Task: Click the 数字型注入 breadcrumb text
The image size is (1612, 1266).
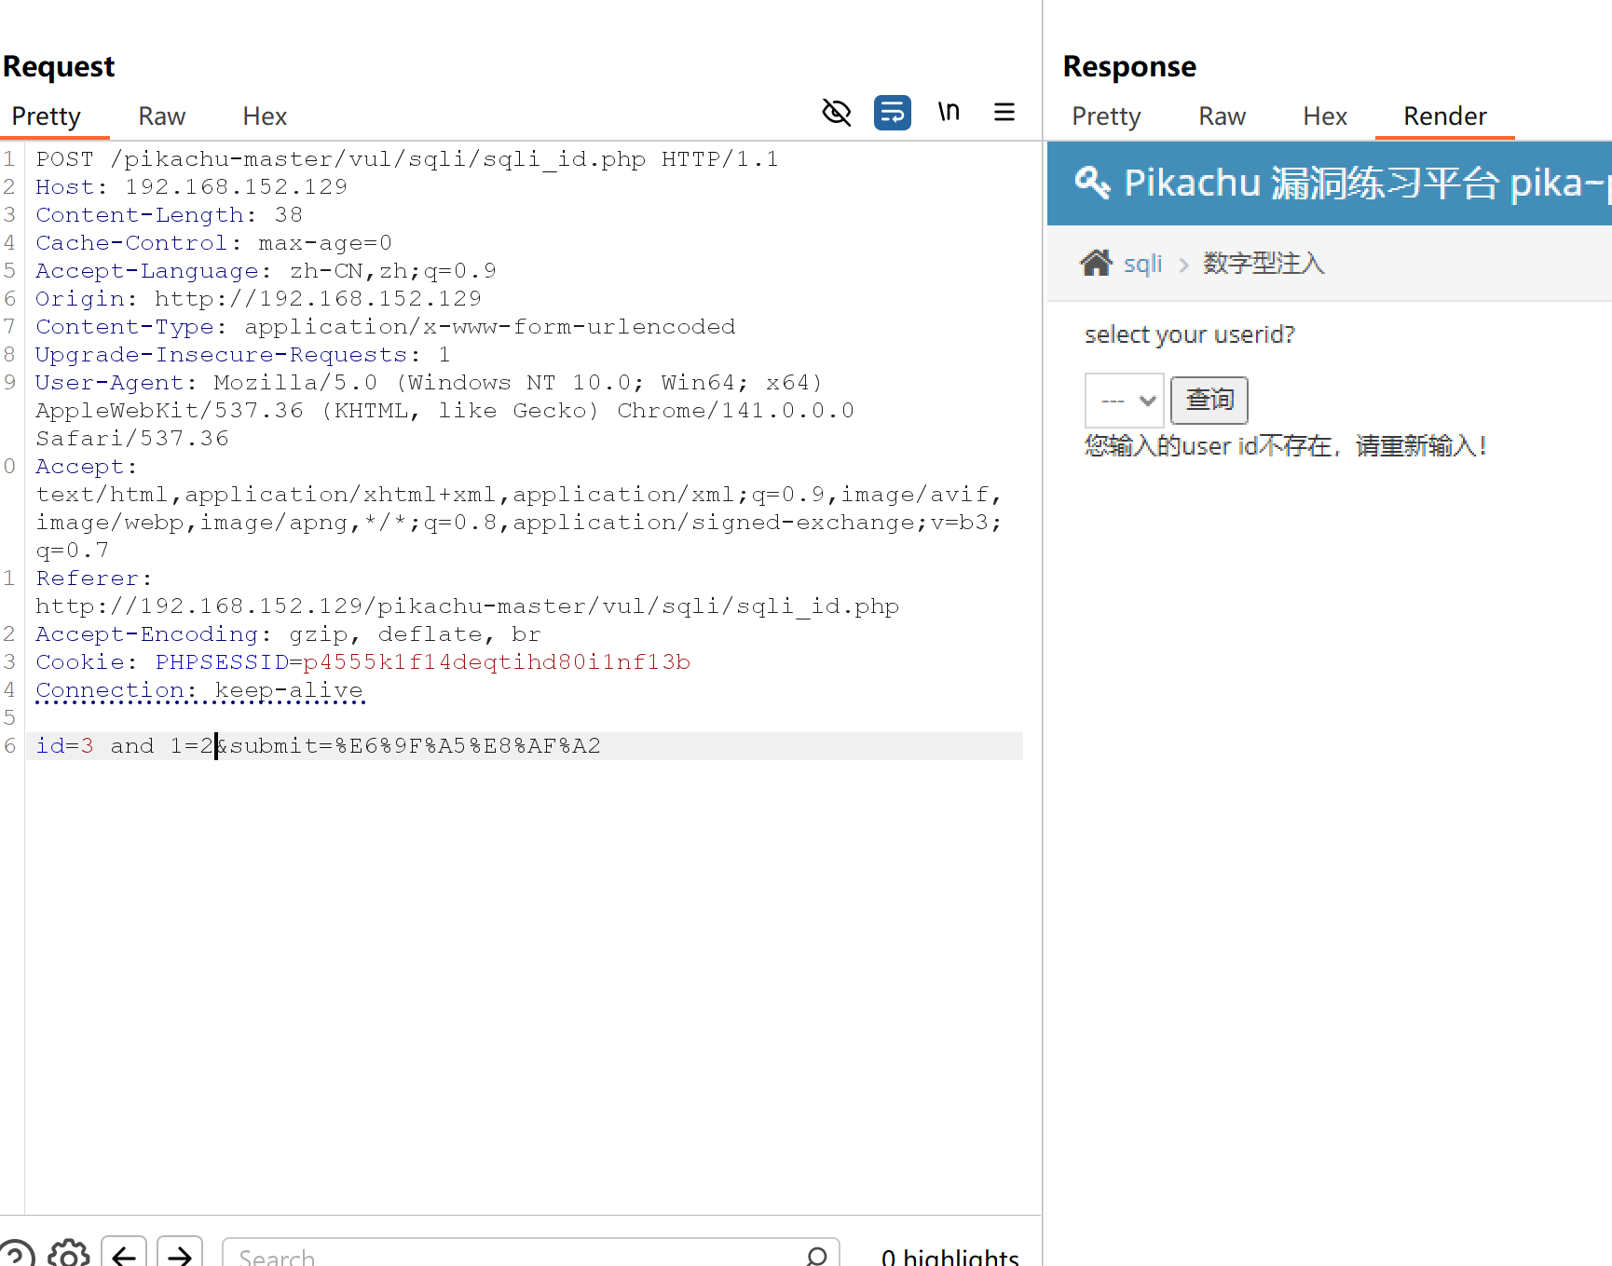Action: coord(1264,264)
